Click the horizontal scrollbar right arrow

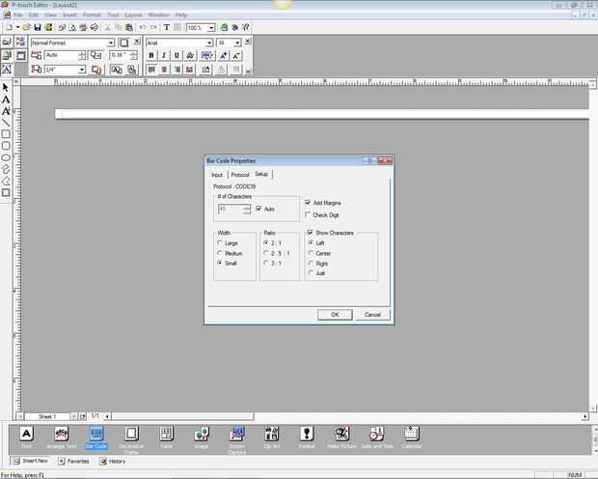click(x=584, y=416)
